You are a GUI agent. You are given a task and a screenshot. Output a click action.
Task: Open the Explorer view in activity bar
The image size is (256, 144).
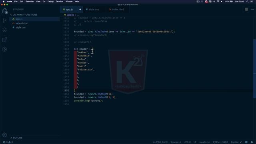(4, 11)
